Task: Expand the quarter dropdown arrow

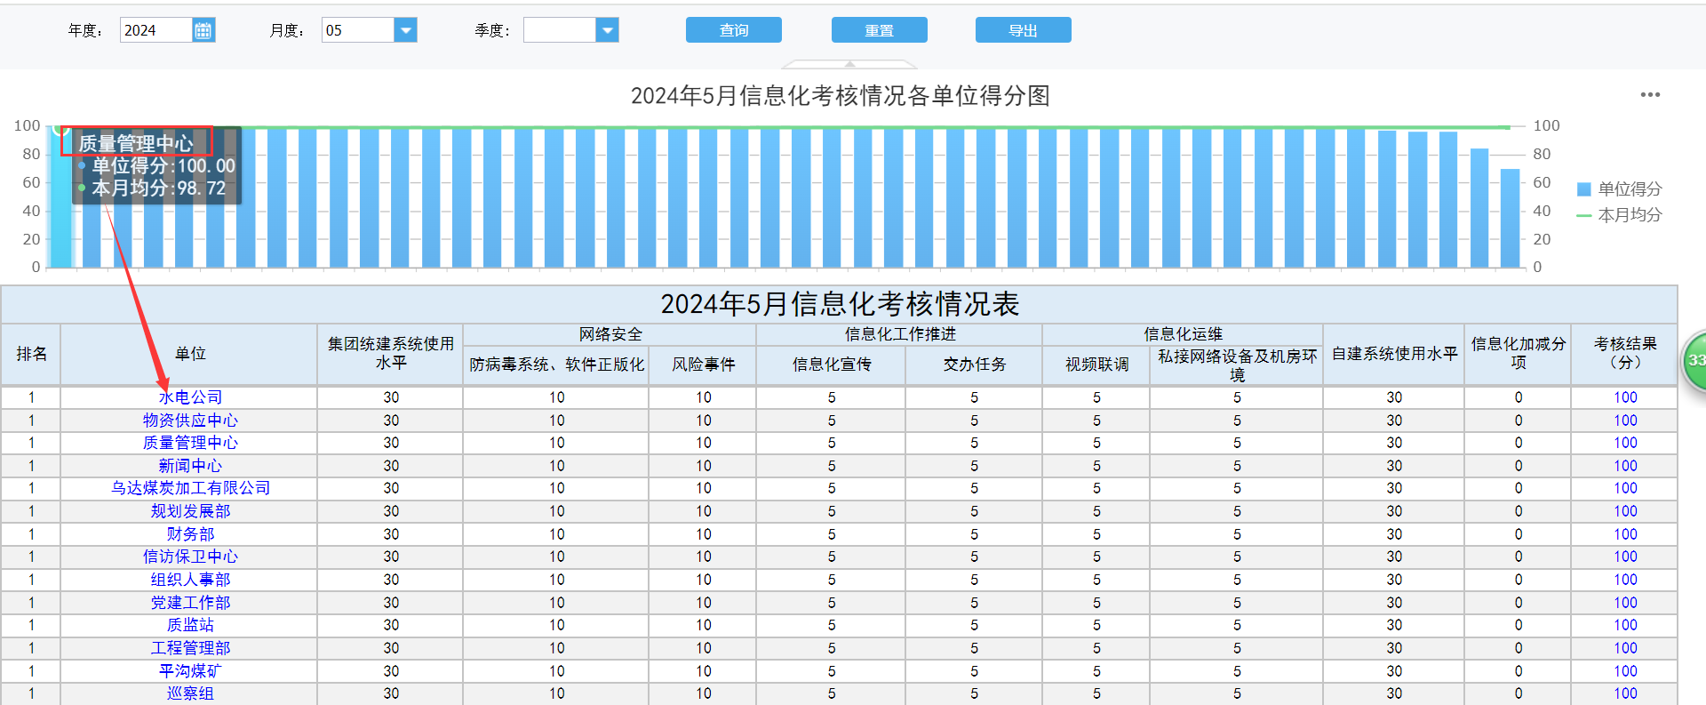Action: coord(608,30)
